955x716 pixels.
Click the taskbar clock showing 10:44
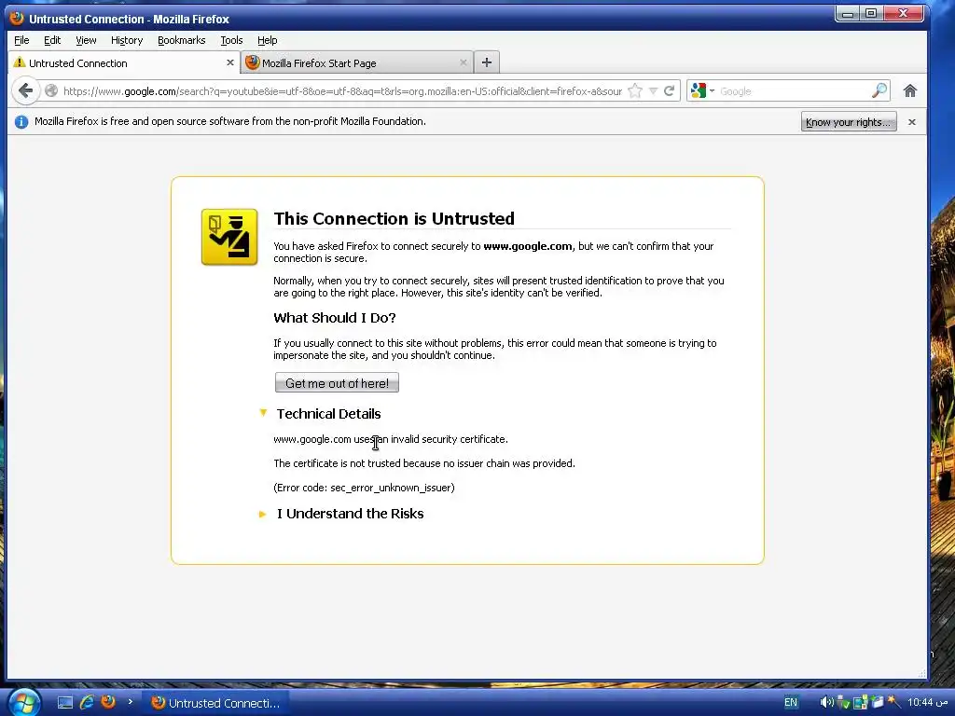point(928,703)
